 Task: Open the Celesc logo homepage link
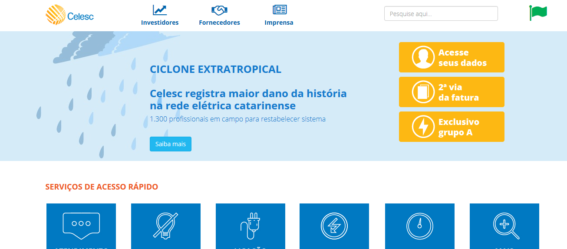tap(69, 15)
